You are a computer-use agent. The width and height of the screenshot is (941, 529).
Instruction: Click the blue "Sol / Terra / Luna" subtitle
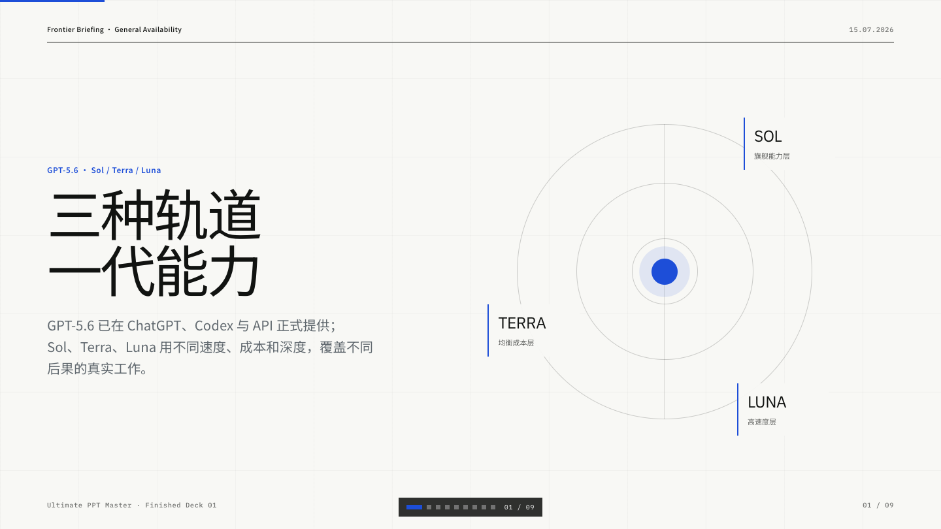pyautogui.click(x=126, y=170)
